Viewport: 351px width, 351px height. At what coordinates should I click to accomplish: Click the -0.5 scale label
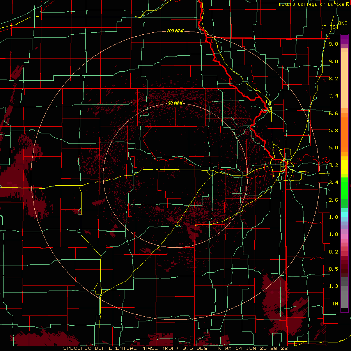coord(332,269)
